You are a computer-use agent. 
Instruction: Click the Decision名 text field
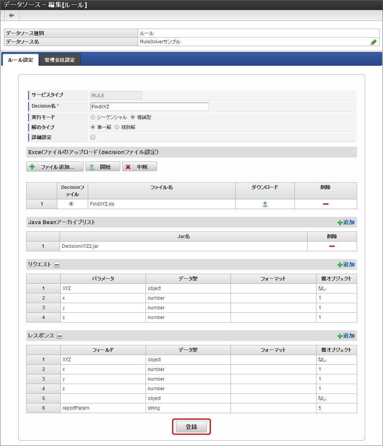(149, 106)
